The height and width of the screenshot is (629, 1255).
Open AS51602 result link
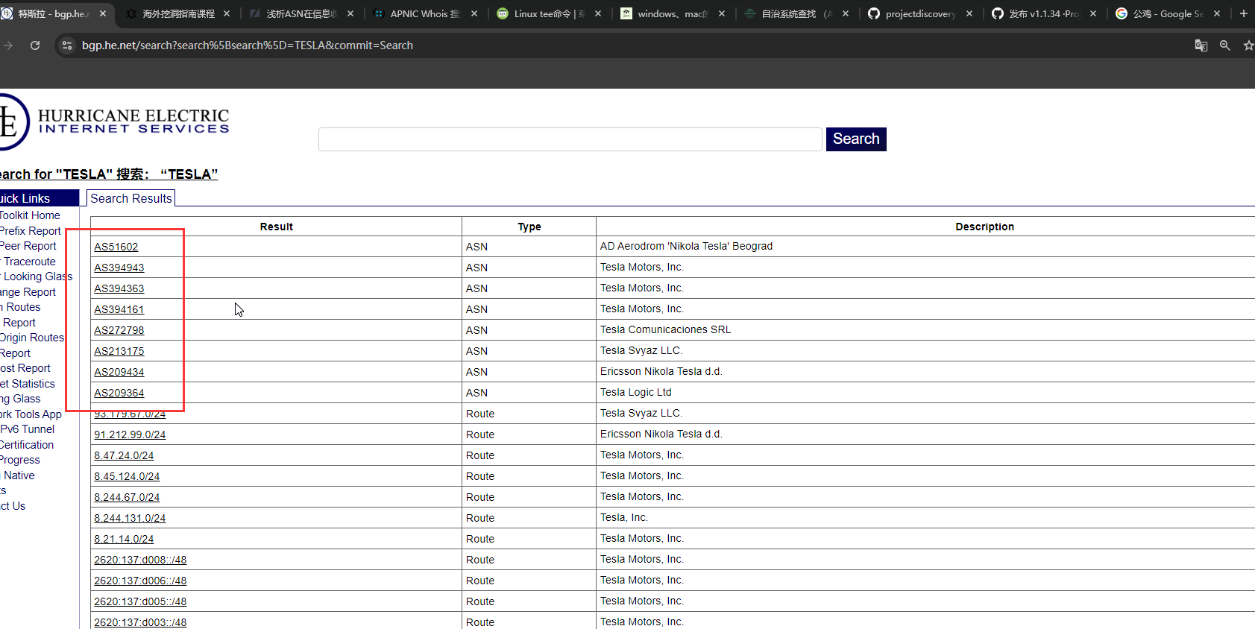116,247
